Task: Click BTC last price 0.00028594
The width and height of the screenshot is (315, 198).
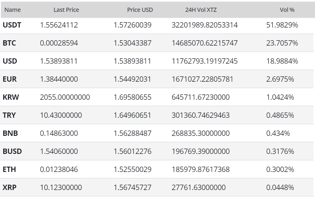Action: click(59, 43)
